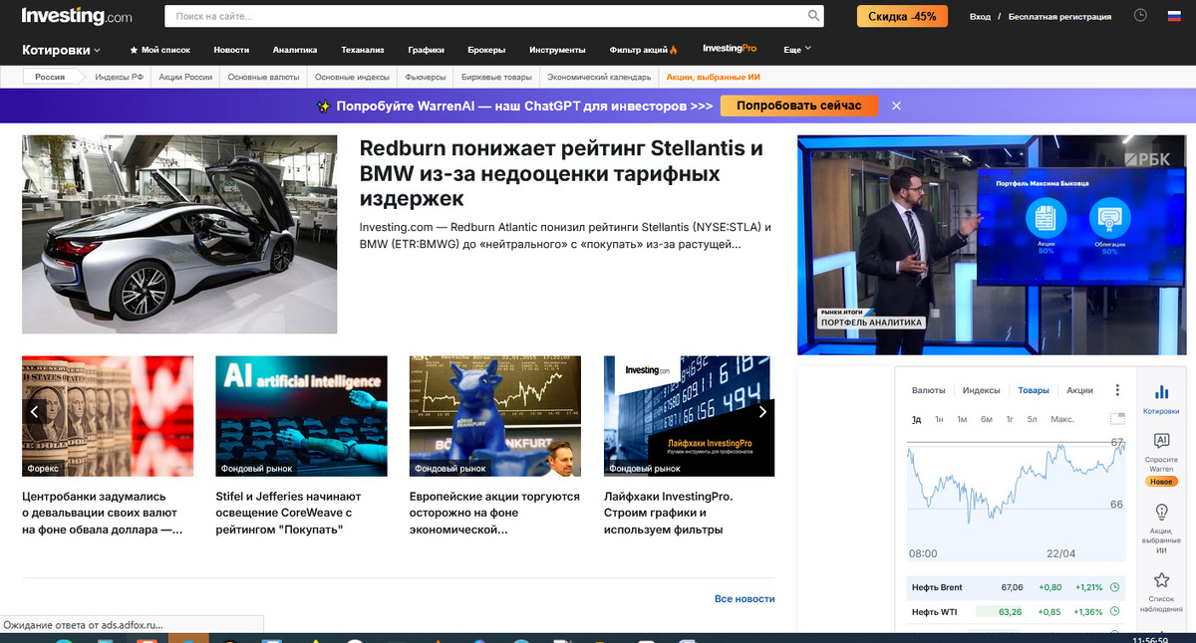Click the search magnifier icon
This screenshot has width=1196, height=643.
[814, 16]
